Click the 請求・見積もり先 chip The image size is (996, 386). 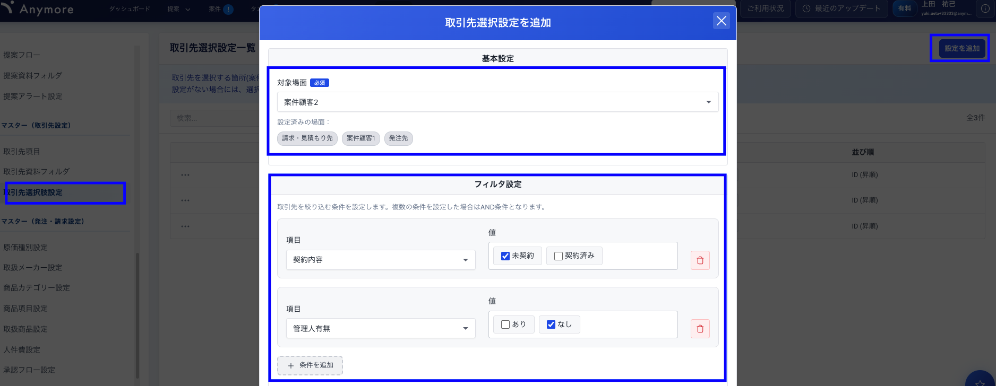307,138
